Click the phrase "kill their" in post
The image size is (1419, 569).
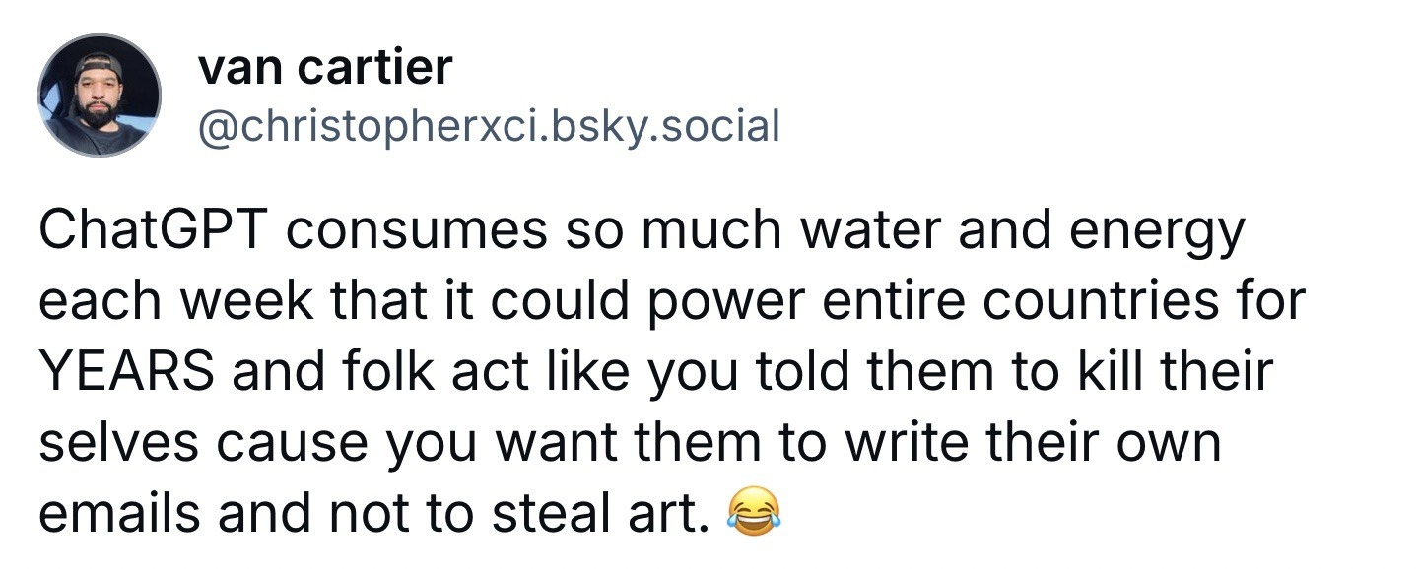click(1165, 372)
